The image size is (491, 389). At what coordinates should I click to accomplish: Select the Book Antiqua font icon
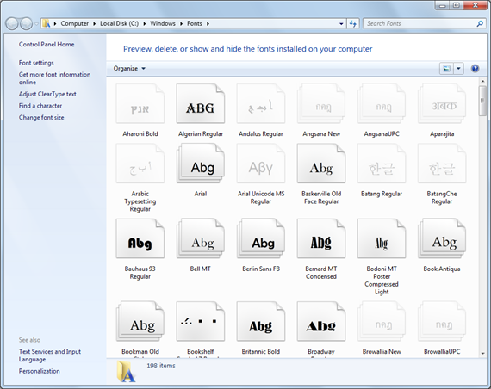[x=442, y=238]
